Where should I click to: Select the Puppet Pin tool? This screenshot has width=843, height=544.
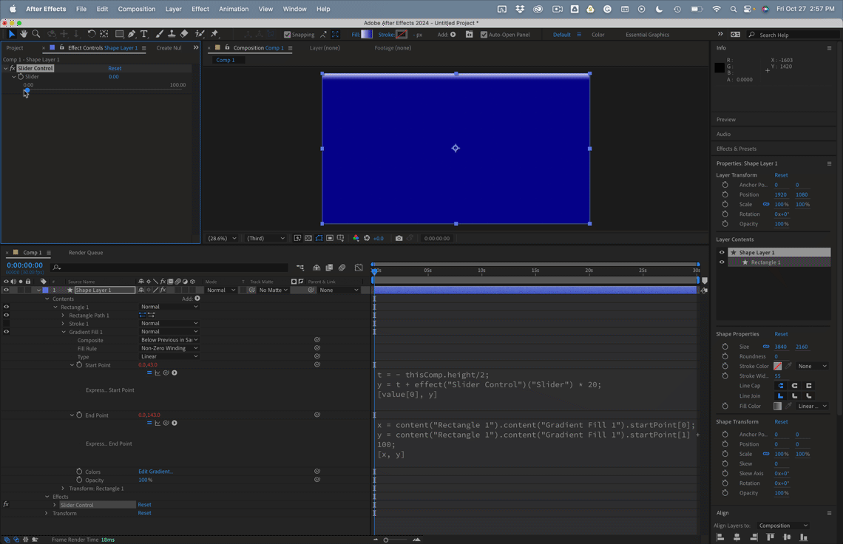click(x=214, y=34)
